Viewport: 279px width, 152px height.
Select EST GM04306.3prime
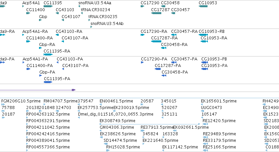point(117,128)
